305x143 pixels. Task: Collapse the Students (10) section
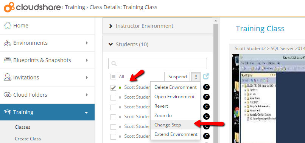point(157,44)
